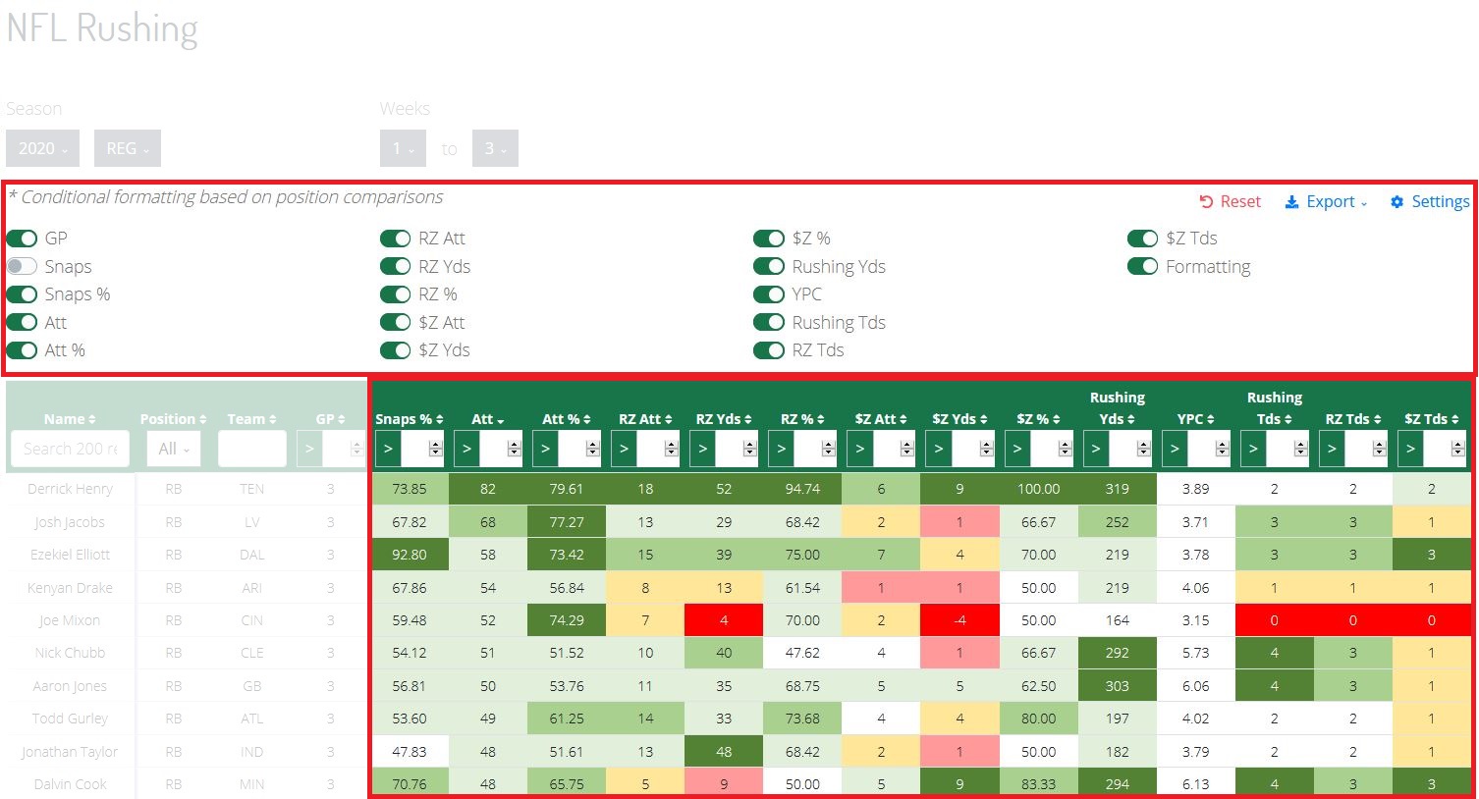The image size is (1479, 799).
Task: Open the Export dropdown
Action: (1327, 201)
